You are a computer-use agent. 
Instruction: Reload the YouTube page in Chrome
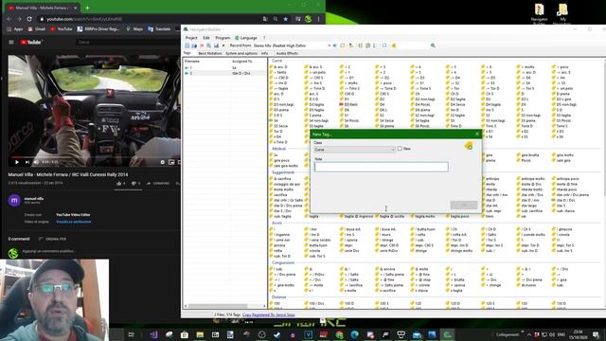29,19
